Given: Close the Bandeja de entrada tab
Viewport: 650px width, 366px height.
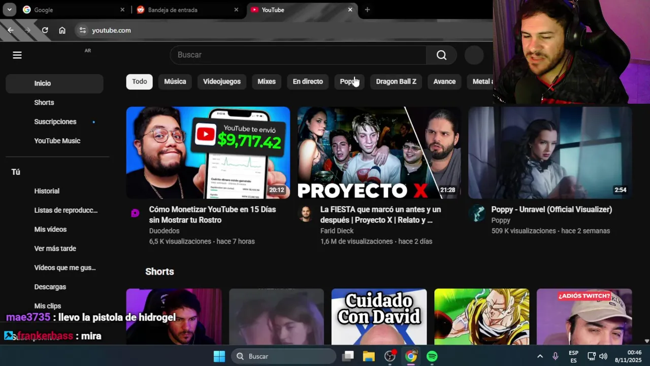Looking at the screenshot, I should 236,10.
